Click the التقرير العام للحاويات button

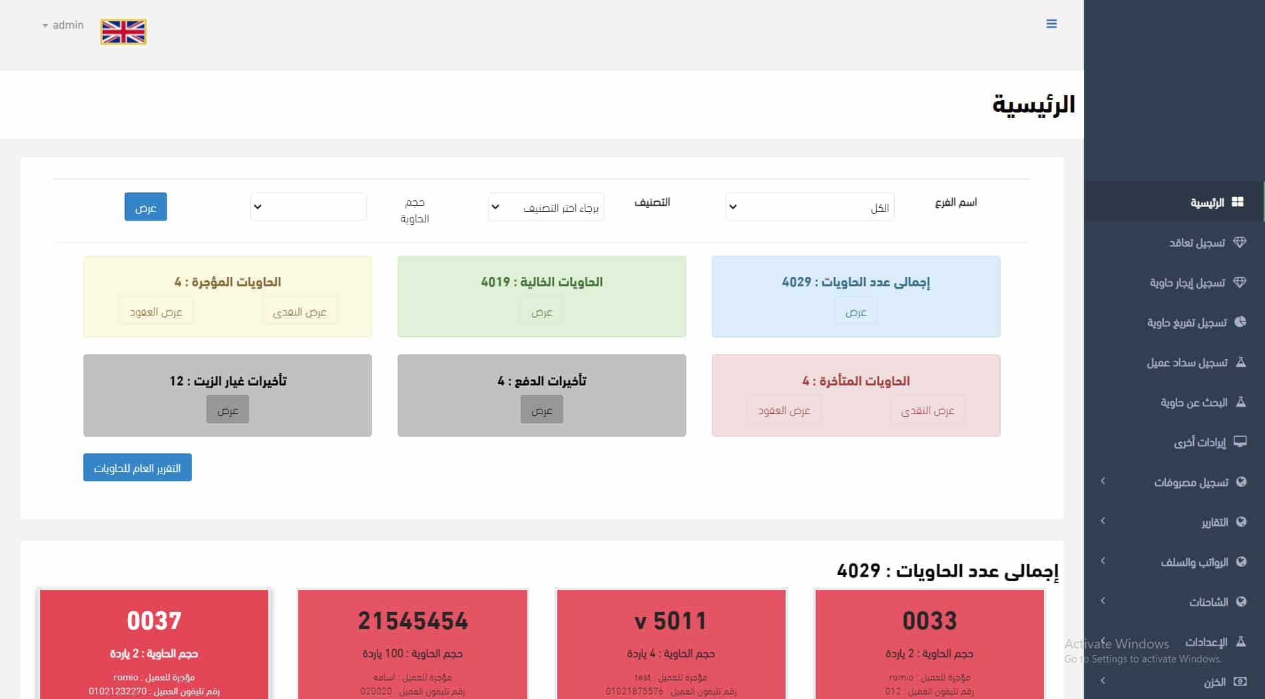(137, 467)
